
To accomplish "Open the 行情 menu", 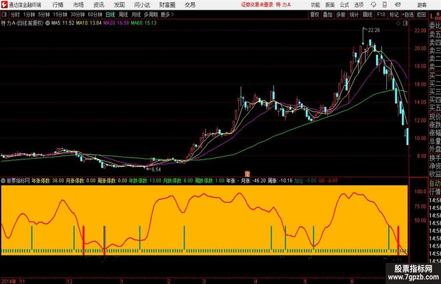I will pos(58,5).
